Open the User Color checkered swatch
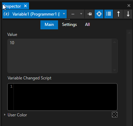The width and height of the screenshot is (133, 126). 115,115
